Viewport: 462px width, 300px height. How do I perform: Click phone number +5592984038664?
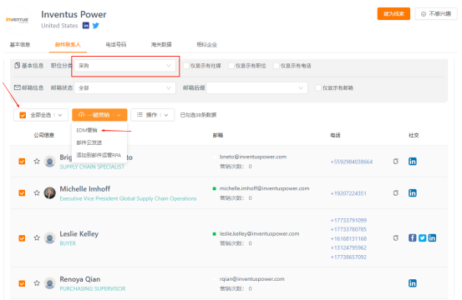click(352, 162)
